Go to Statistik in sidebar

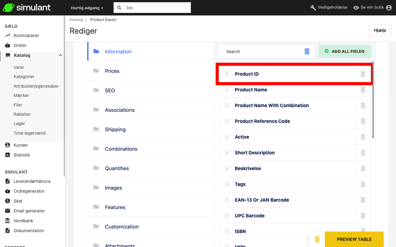click(22, 155)
